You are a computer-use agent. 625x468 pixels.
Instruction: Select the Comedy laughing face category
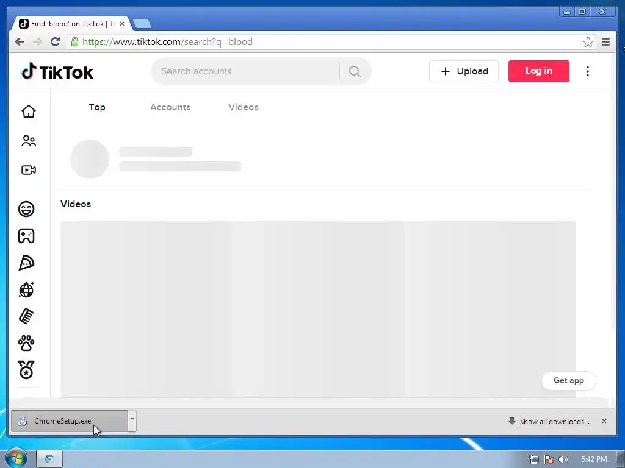pyautogui.click(x=26, y=209)
